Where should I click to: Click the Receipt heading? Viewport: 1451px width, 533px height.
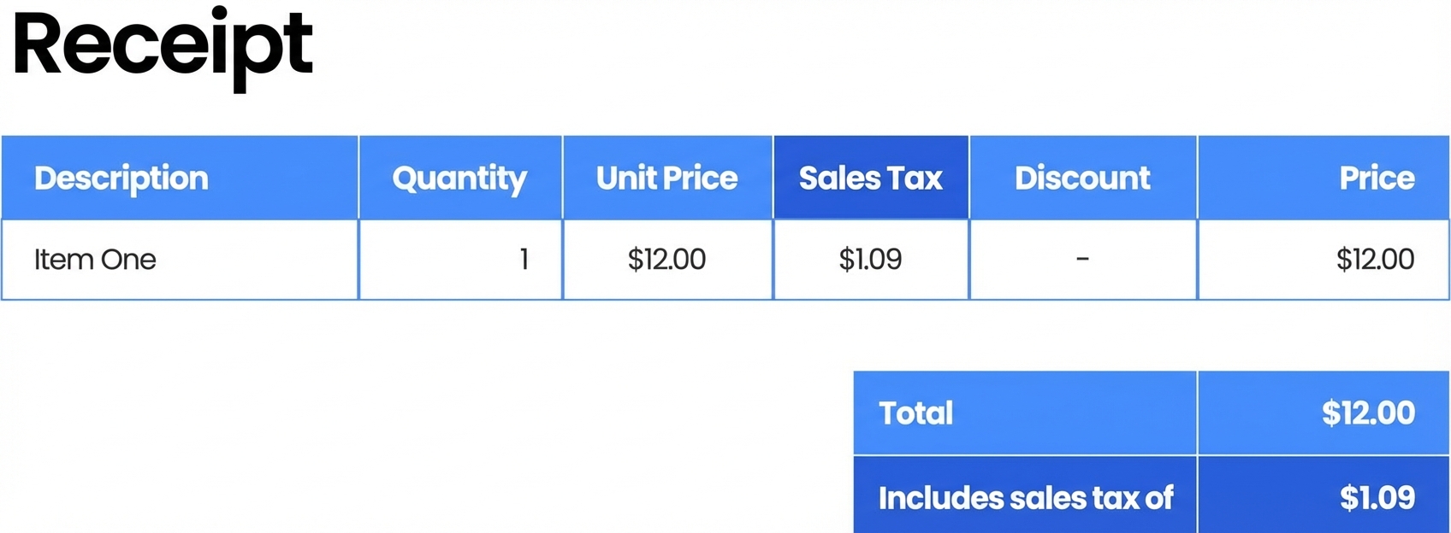click(x=163, y=47)
